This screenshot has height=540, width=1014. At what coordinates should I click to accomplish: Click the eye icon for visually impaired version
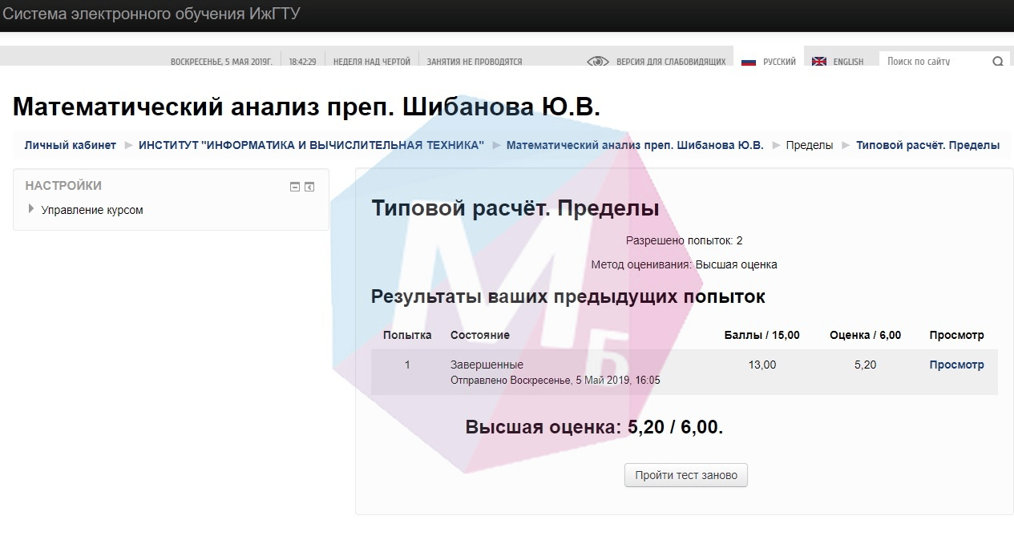(x=598, y=62)
